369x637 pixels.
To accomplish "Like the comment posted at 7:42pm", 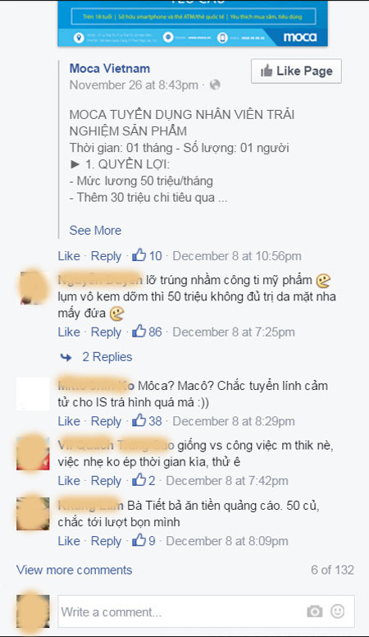I will 69,480.
